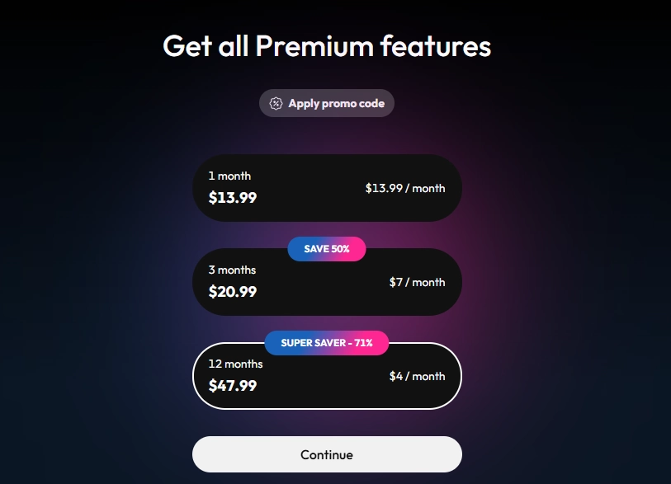This screenshot has height=484, width=671.
Task: Click the highlighted plan with white outline
Action: 327,376
